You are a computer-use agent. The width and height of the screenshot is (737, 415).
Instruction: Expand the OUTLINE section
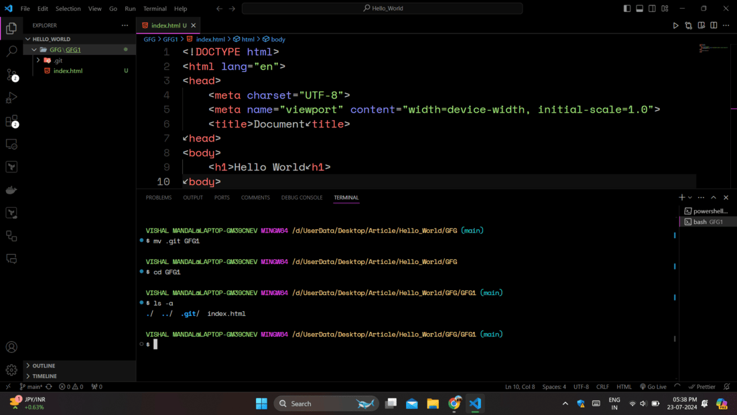[x=44, y=366]
